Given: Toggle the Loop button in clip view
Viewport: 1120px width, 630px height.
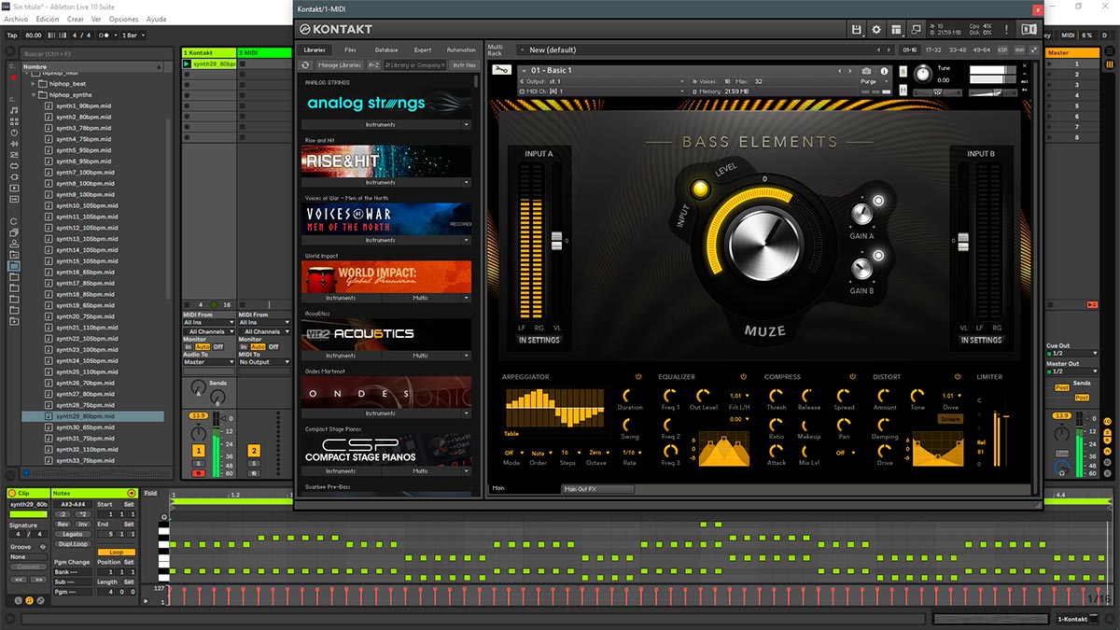Looking at the screenshot, I should (117, 552).
